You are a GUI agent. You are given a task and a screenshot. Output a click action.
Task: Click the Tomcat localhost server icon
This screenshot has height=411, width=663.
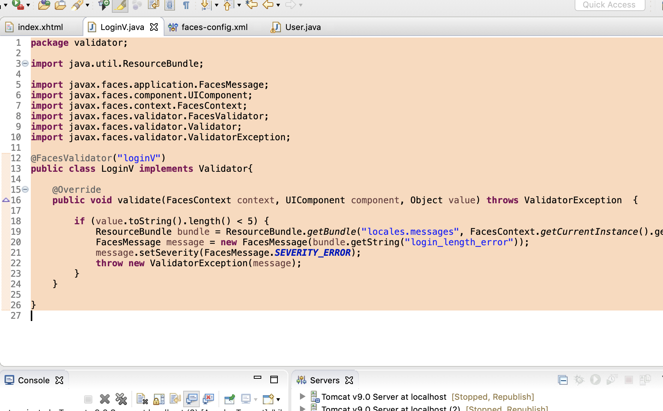pos(315,396)
